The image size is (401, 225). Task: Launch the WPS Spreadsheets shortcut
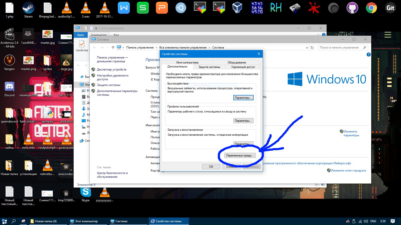(143, 8)
